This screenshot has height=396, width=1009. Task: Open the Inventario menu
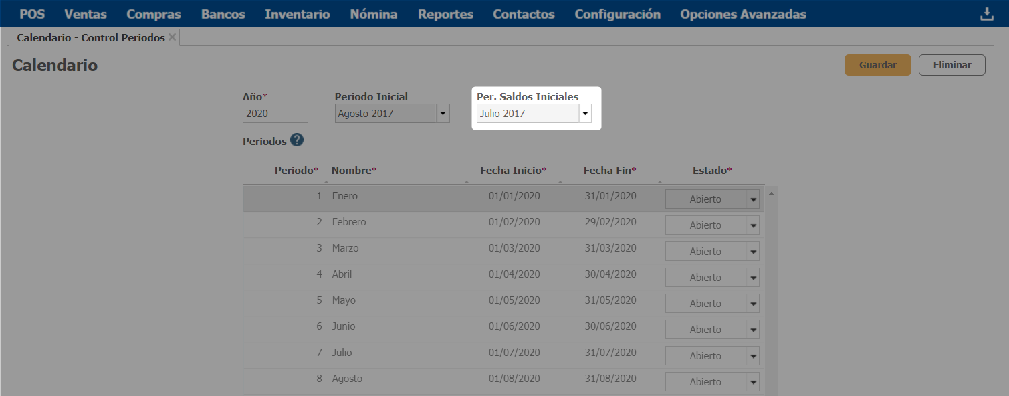[297, 14]
